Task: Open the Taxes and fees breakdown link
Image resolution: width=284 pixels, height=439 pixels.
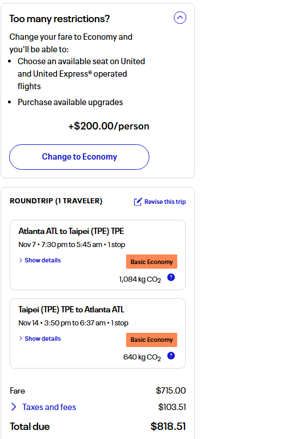Action: point(49,407)
